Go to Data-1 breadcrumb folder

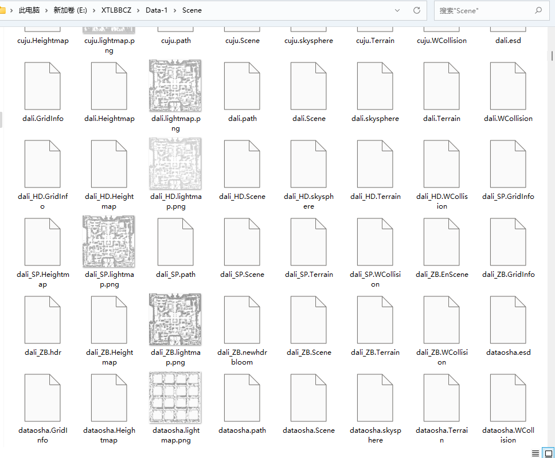point(157,10)
